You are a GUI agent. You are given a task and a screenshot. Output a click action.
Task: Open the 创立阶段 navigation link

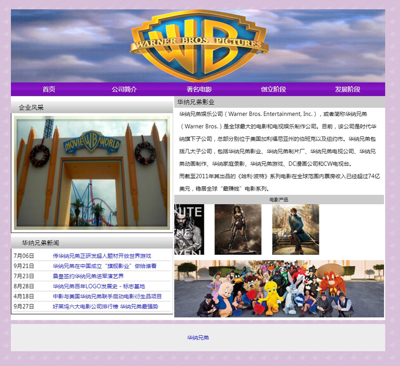(273, 89)
